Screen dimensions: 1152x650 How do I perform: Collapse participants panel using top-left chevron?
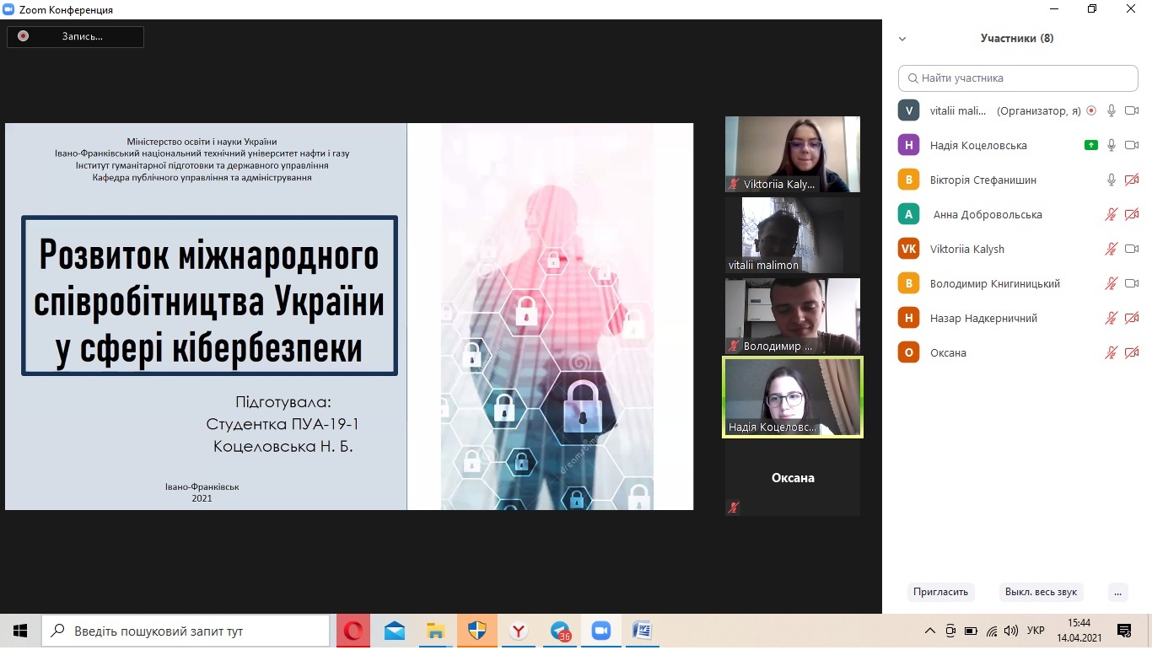point(902,39)
